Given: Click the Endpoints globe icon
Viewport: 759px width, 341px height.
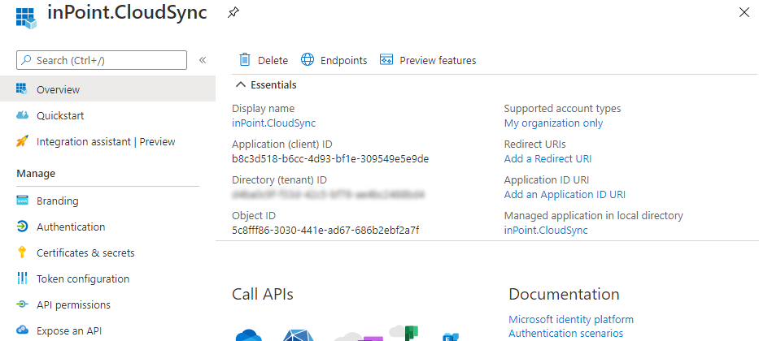Looking at the screenshot, I should pos(308,60).
